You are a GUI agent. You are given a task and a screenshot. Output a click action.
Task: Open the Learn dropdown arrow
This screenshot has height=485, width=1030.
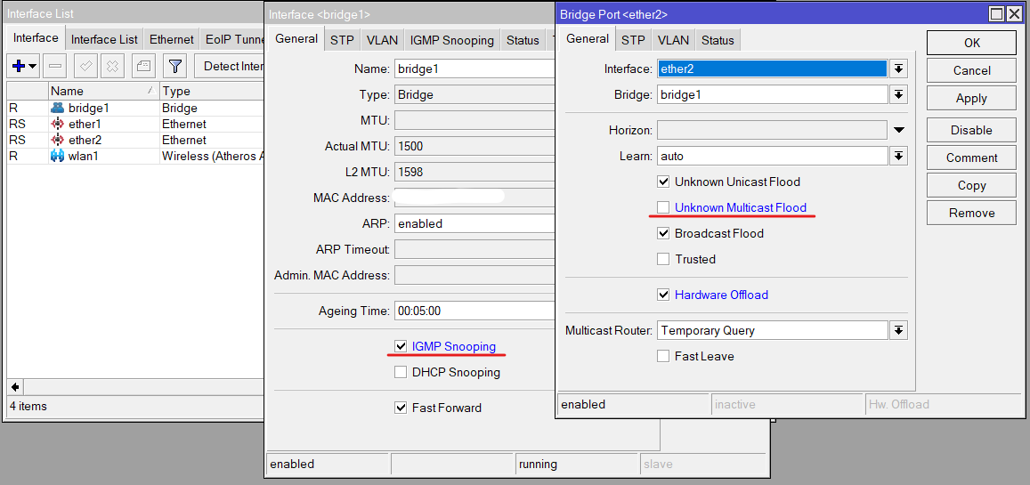coord(898,157)
